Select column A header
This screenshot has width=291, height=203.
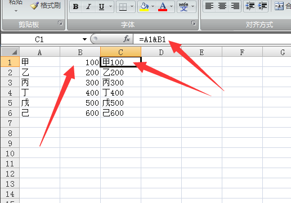39,52
